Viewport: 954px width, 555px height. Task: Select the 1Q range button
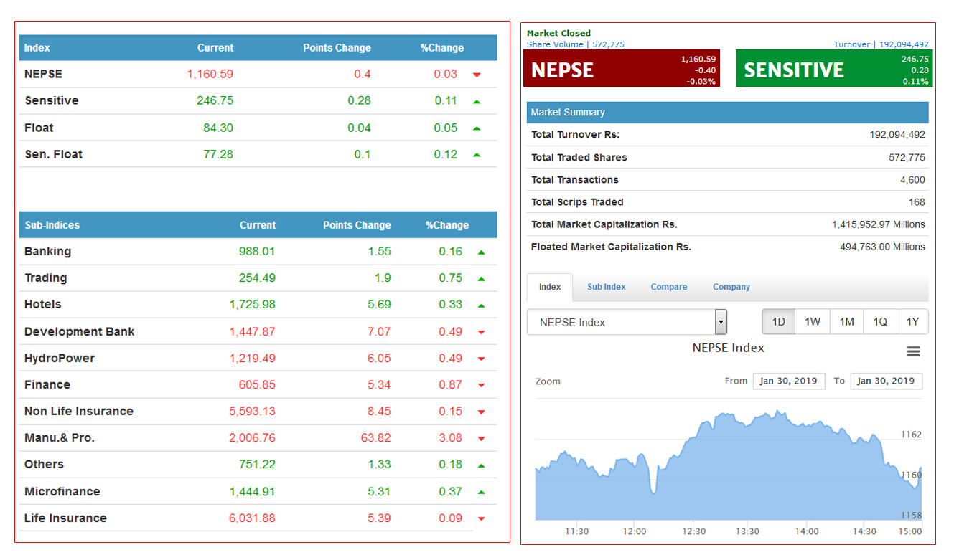pyautogui.click(x=880, y=322)
